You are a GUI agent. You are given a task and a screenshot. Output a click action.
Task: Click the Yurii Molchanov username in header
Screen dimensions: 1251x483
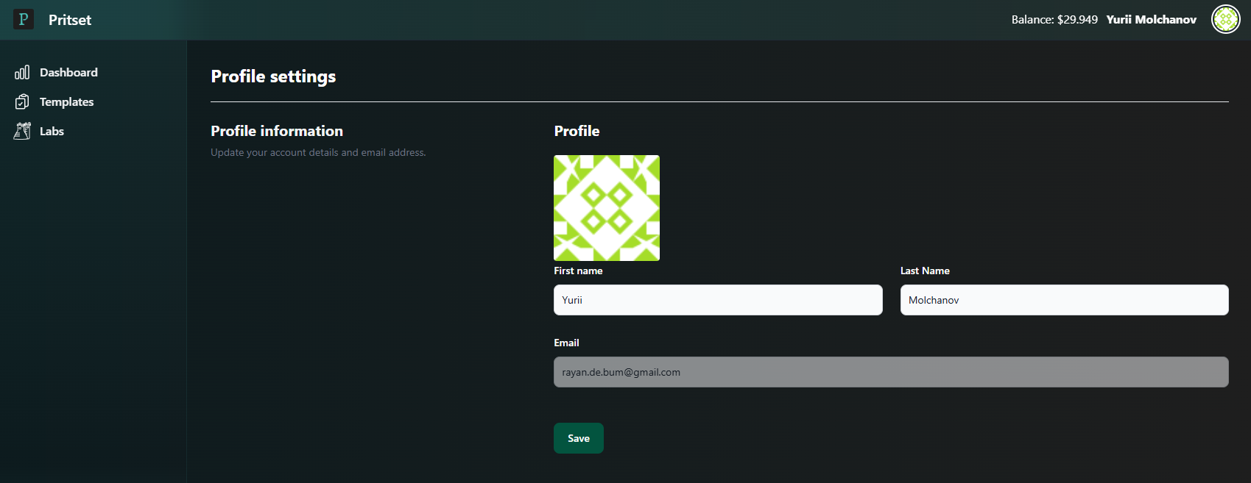(1151, 20)
